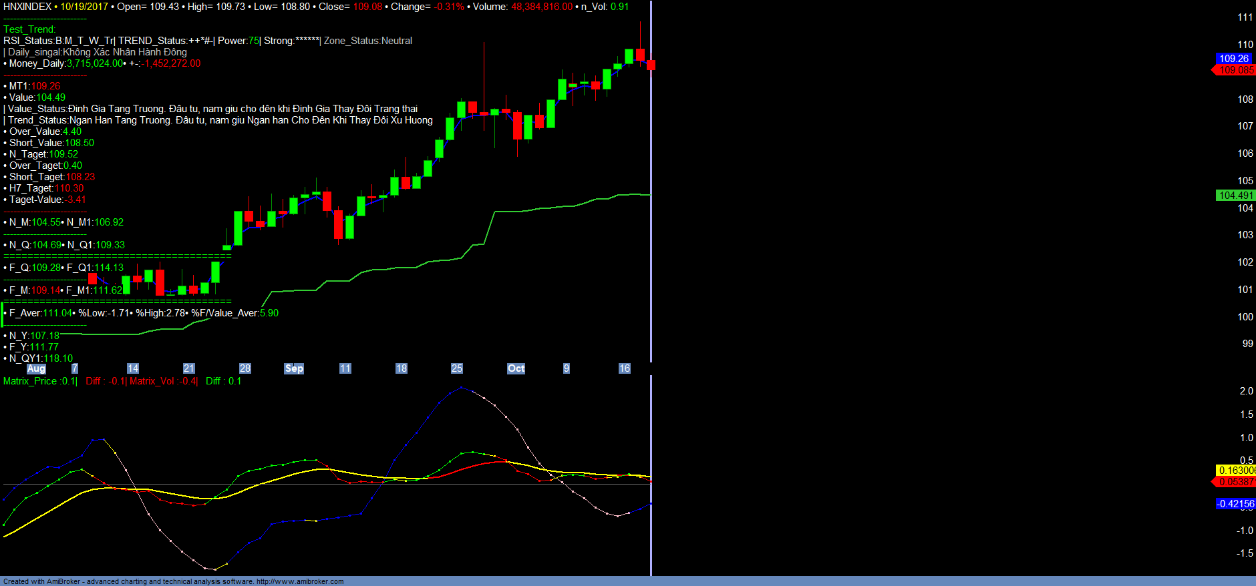
Task: Click date marker 25 on the axis
Action: click(457, 368)
